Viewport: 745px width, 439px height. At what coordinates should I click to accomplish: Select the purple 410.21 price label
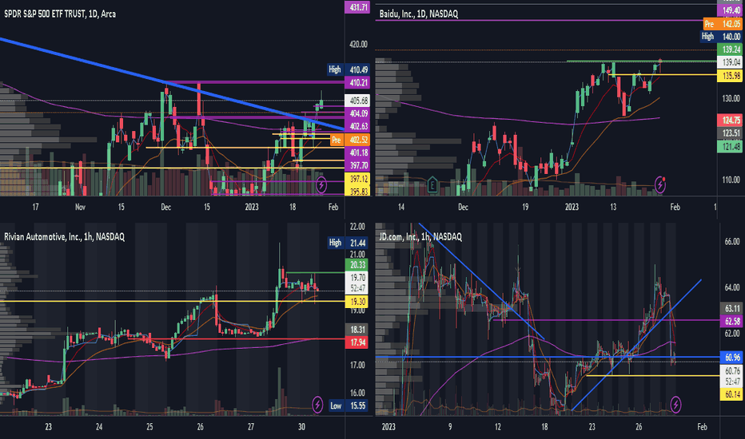357,82
